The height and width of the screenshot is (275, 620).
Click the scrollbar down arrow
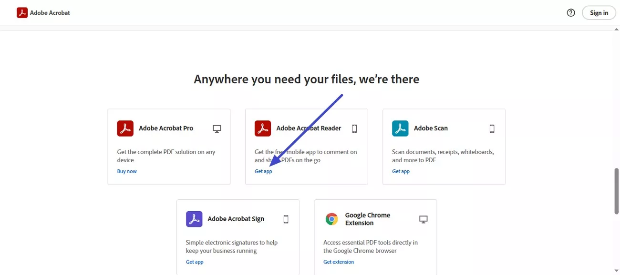(x=616, y=271)
